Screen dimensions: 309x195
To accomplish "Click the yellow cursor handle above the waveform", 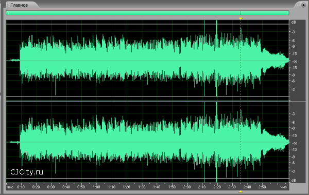I will 241,18.
